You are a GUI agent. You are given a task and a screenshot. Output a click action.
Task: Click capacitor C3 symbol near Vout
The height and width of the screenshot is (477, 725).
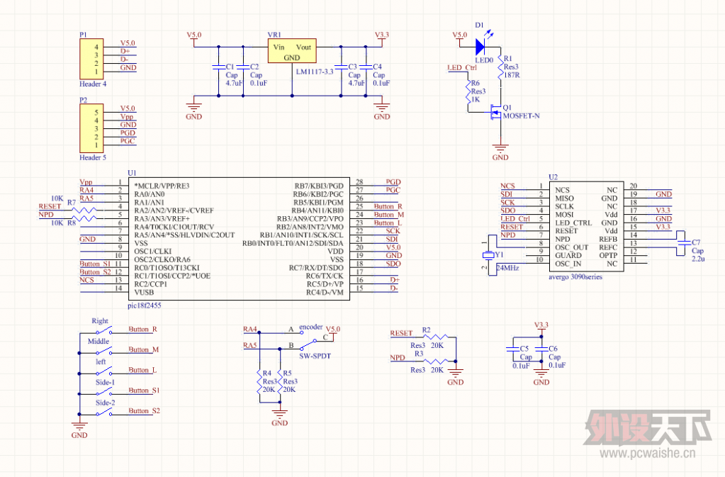click(x=341, y=67)
